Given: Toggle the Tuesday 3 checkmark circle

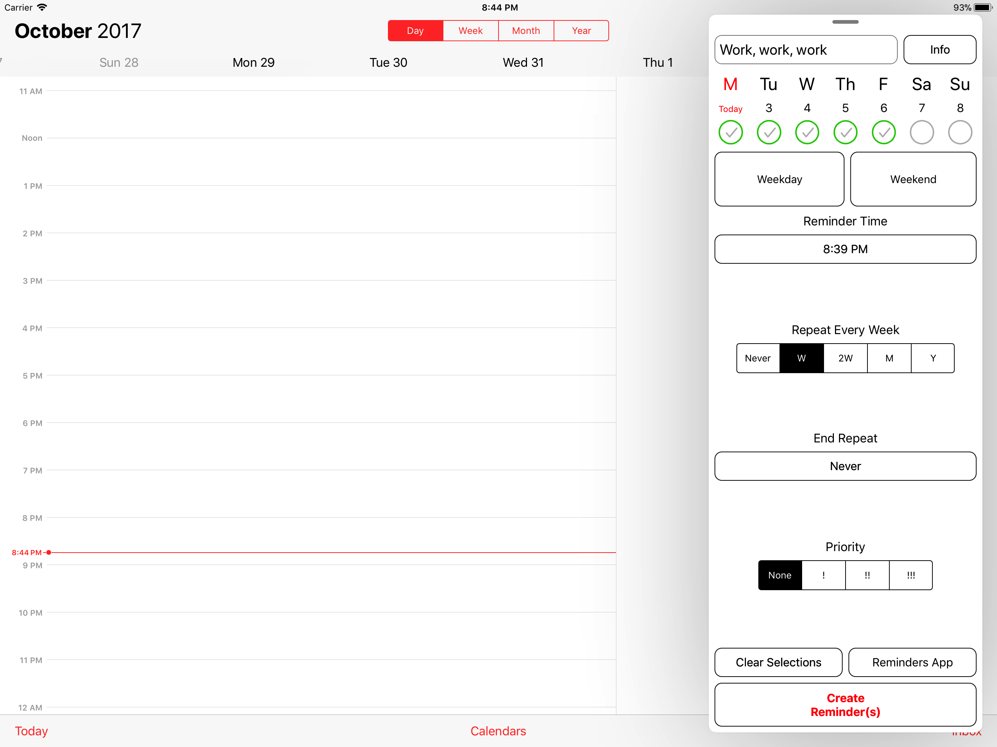Looking at the screenshot, I should pyautogui.click(x=769, y=132).
